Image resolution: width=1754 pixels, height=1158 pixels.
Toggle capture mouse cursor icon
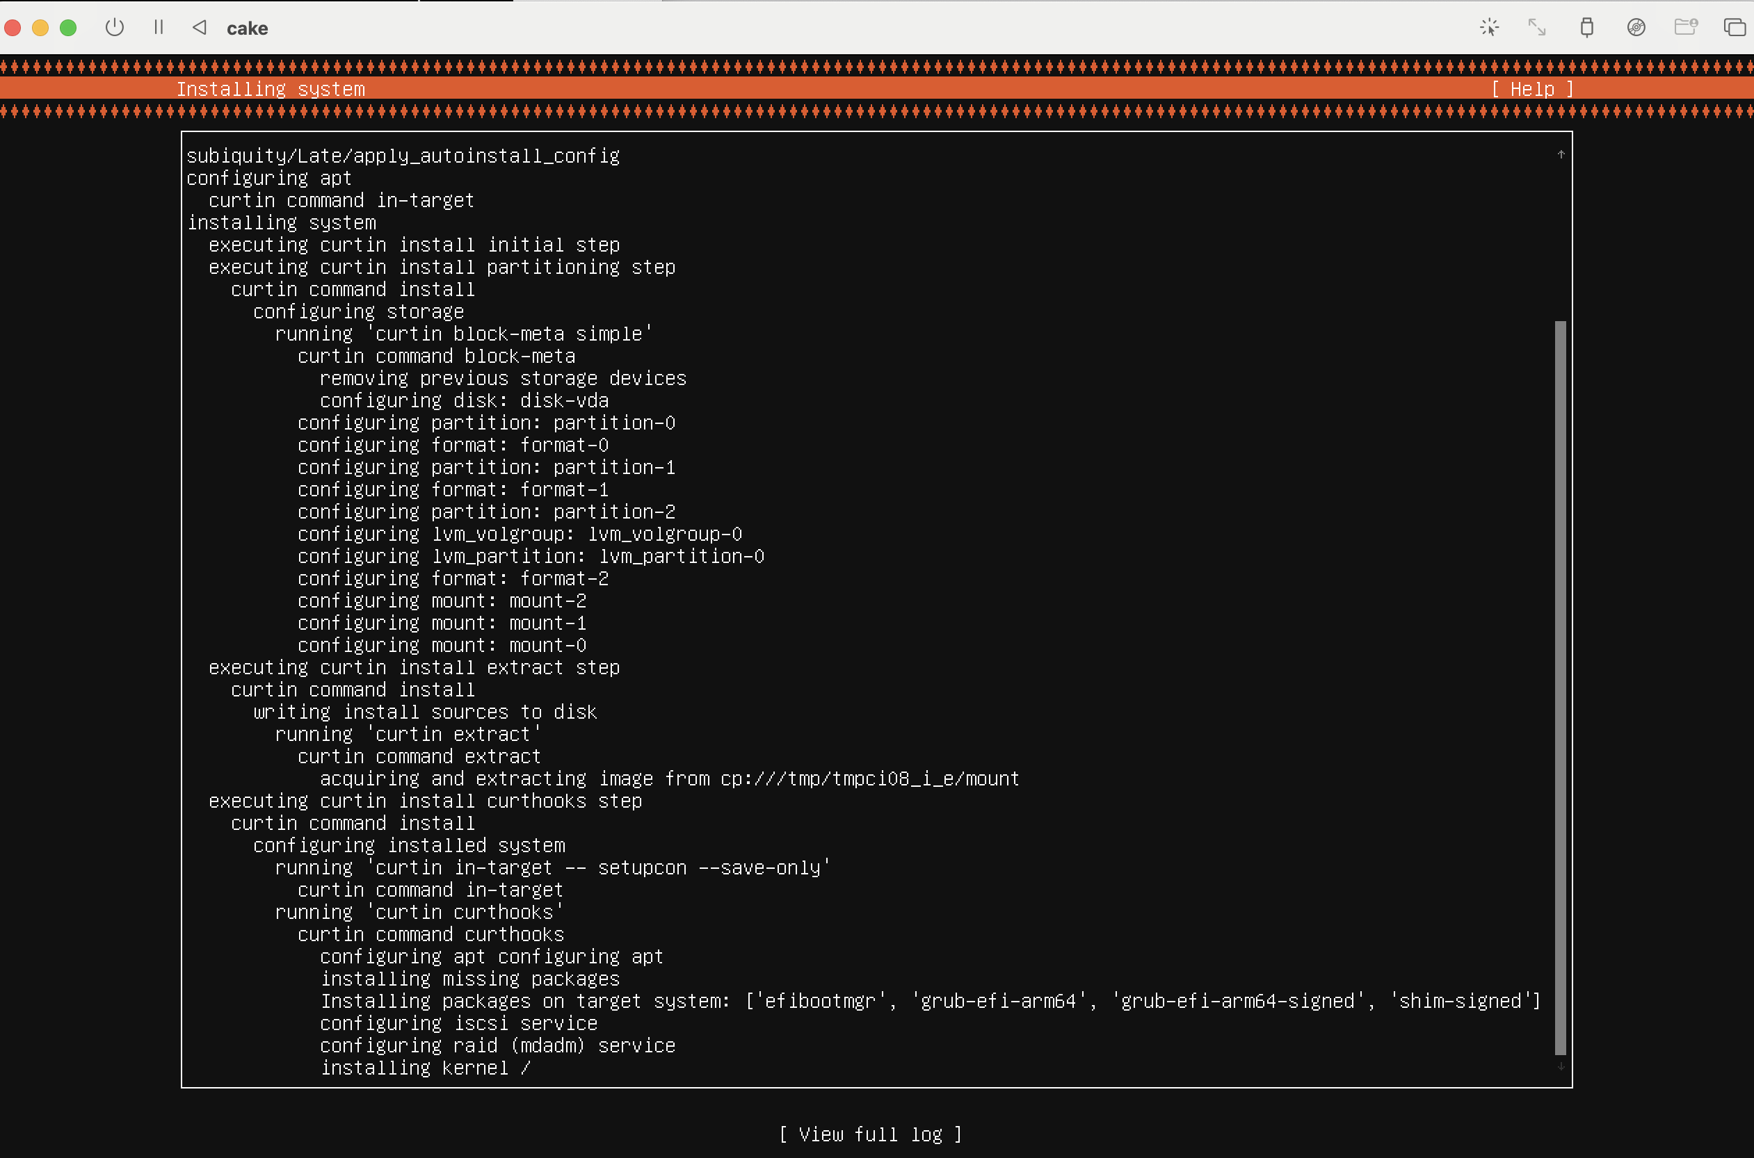click(1489, 28)
